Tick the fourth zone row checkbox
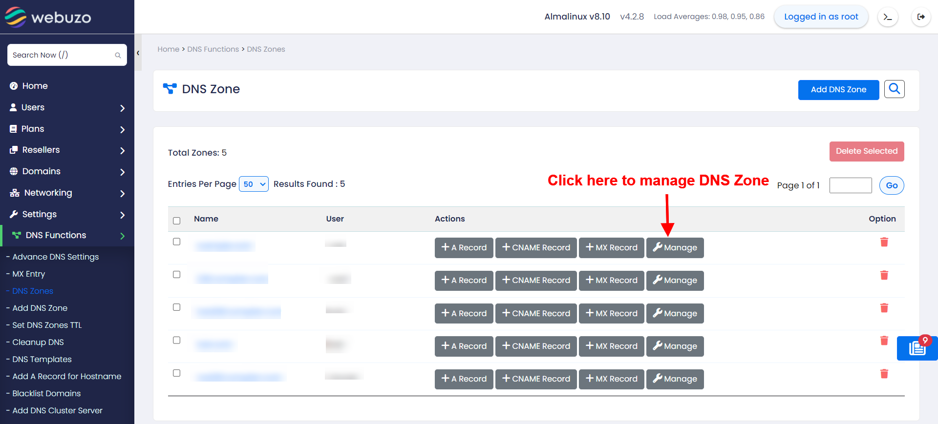 click(x=177, y=340)
